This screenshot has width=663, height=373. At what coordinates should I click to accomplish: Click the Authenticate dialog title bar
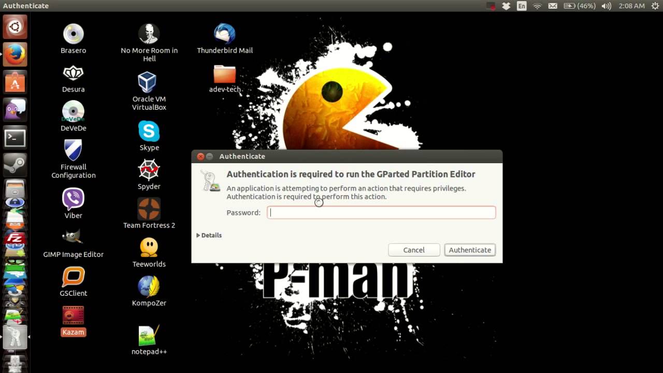347,156
